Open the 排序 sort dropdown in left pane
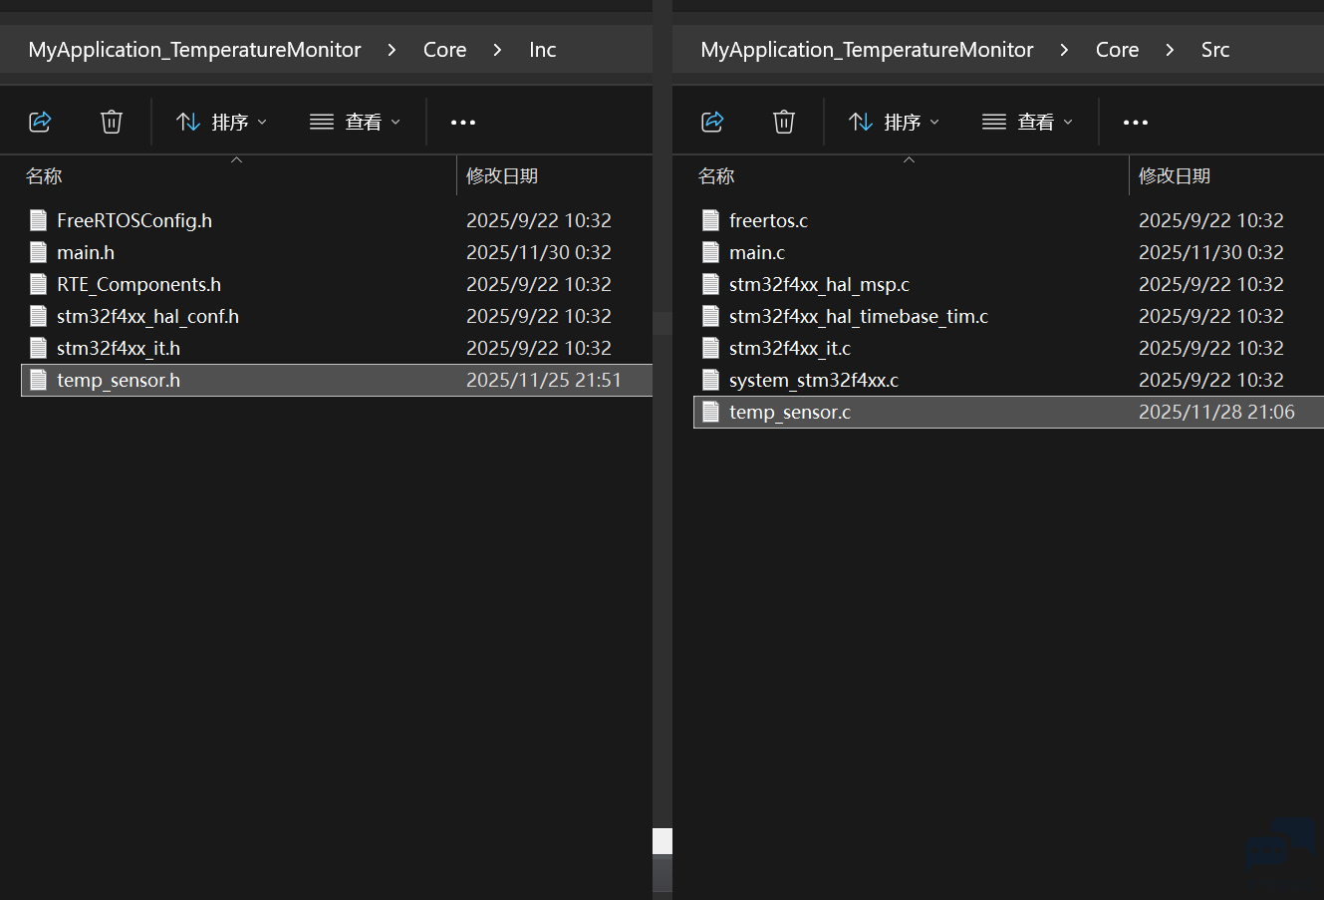The width and height of the screenshot is (1324, 900). tap(221, 122)
